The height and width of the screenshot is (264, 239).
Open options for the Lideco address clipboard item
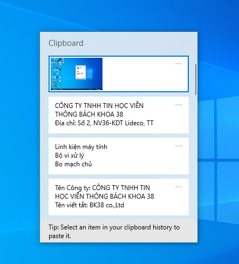coord(179,105)
